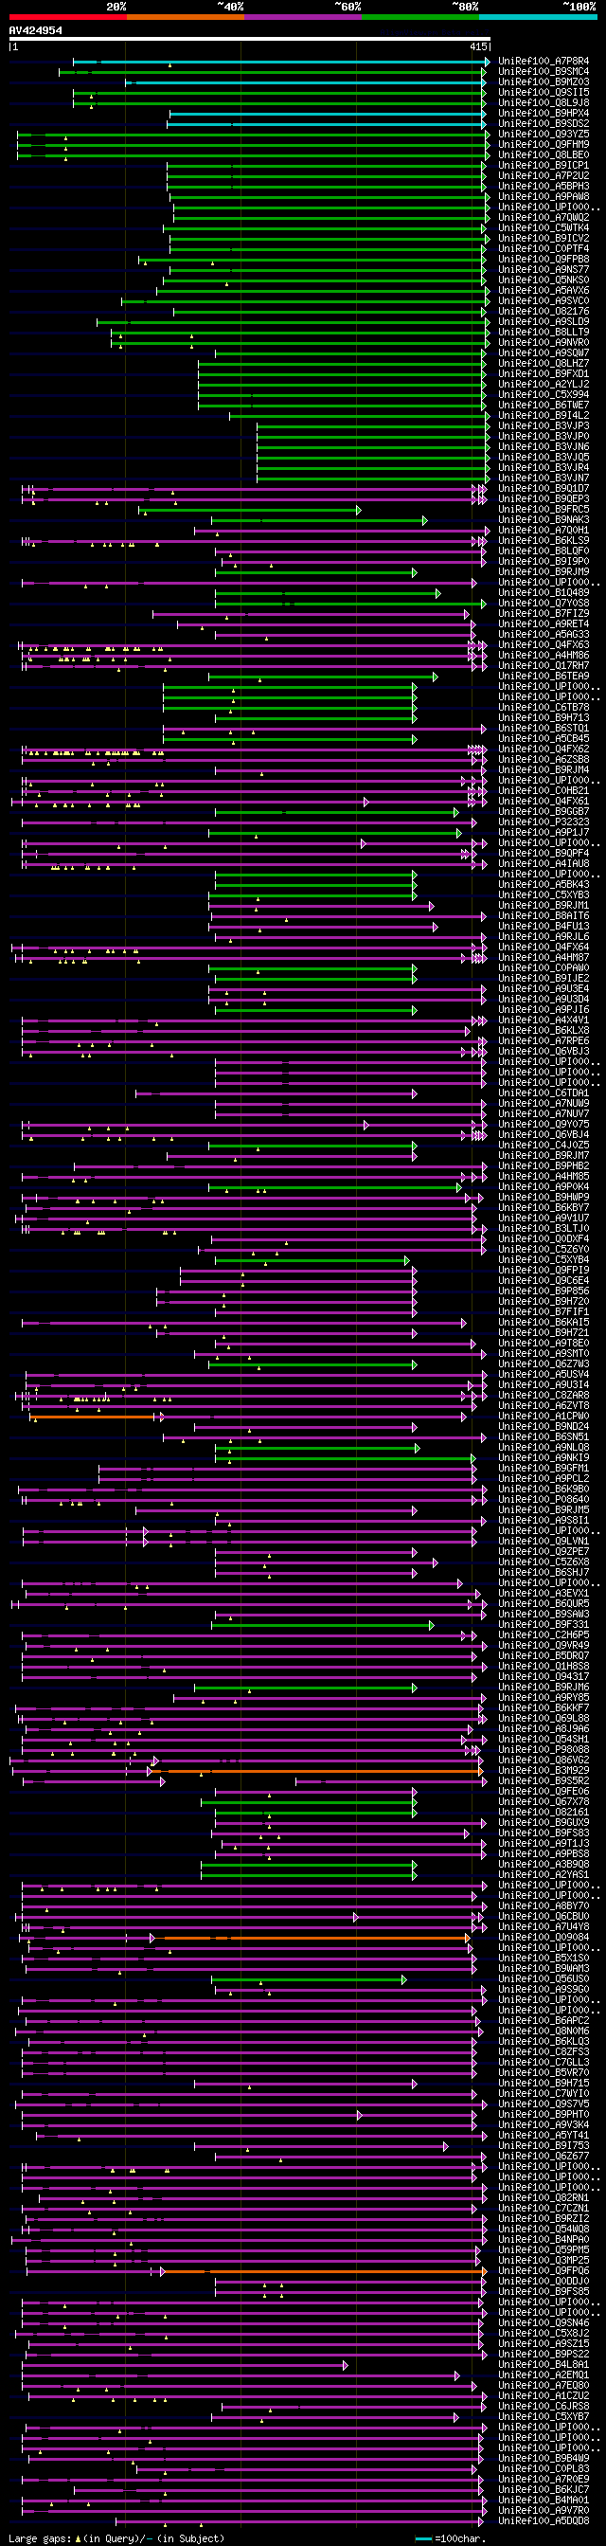Image resolution: width=606 pixels, height=2546 pixels.
Task: Select hit UniRef100_A5AG33
Action: pyautogui.click(x=544, y=635)
